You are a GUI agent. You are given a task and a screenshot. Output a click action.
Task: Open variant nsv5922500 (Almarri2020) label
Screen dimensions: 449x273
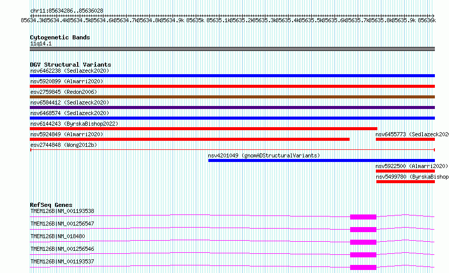pos(412,166)
